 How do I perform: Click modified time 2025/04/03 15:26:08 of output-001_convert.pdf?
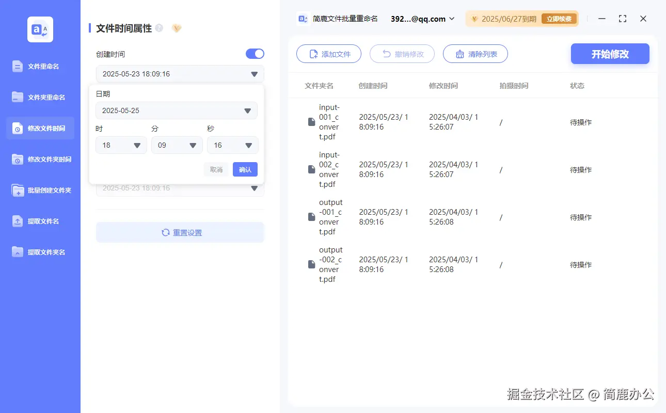(454, 217)
